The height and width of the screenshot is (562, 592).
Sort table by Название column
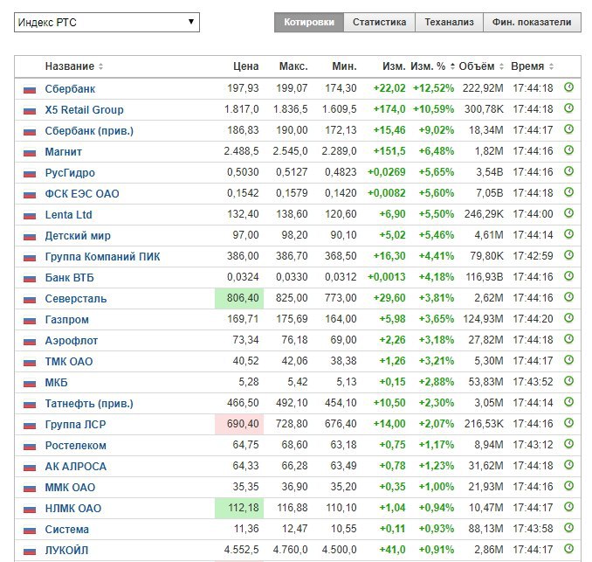74,66
